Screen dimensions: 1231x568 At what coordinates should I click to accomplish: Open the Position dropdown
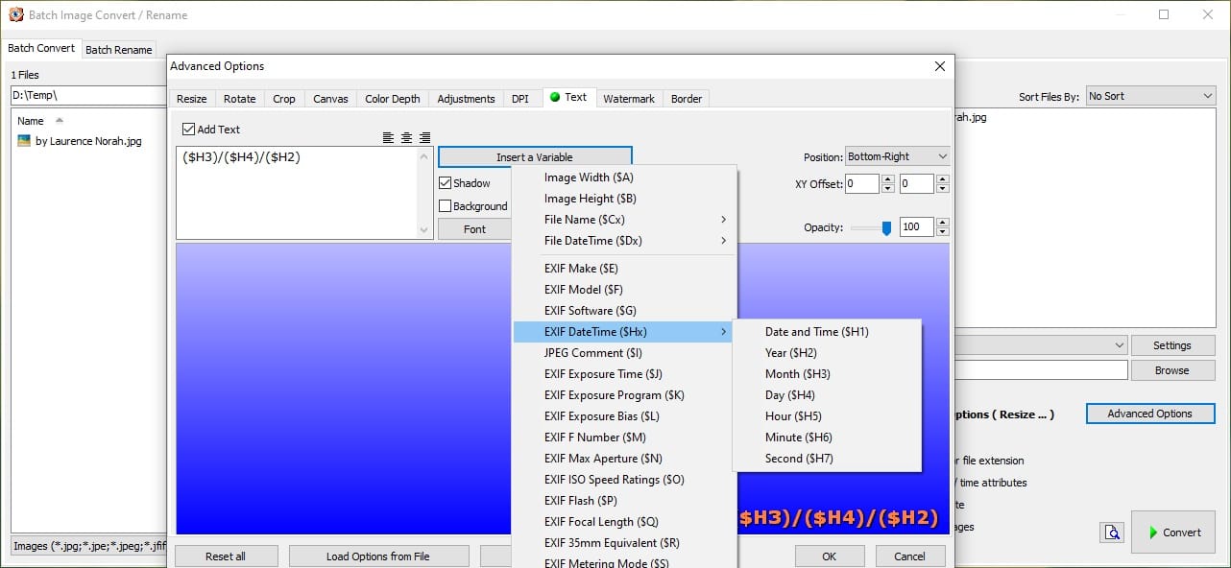pyautogui.click(x=897, y=156)
